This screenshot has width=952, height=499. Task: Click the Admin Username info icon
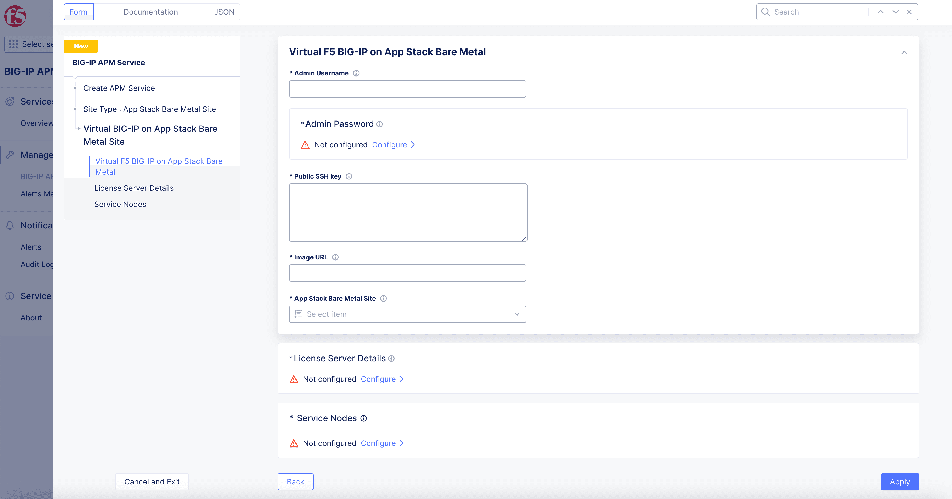356,73
